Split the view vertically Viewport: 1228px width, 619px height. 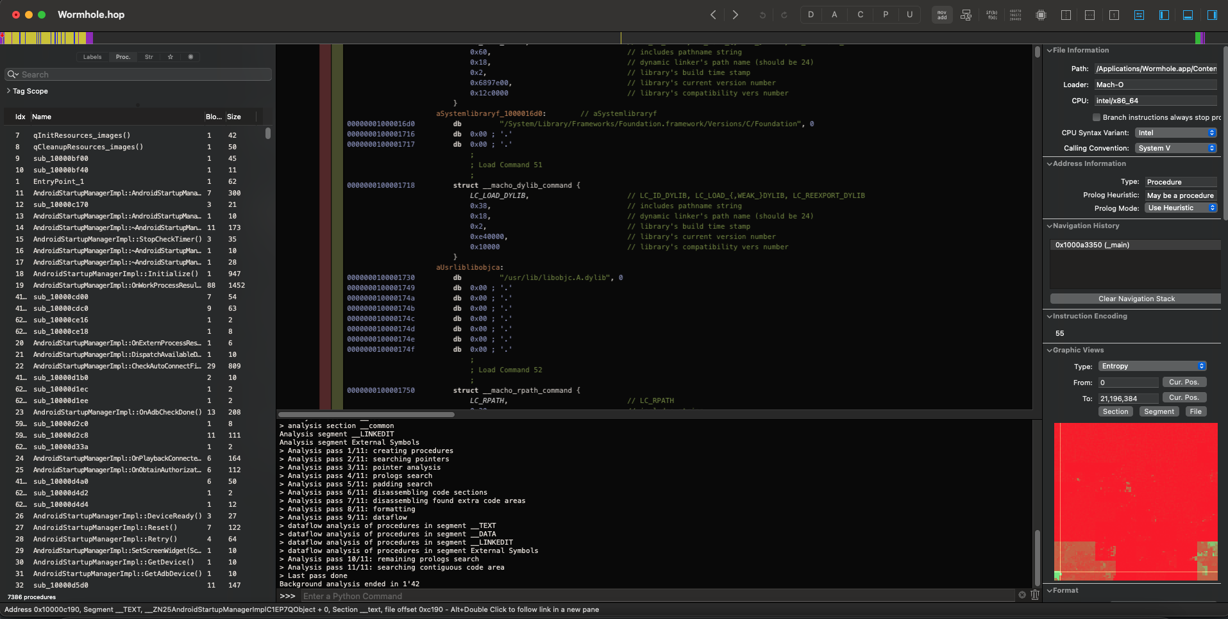point(1066,15)
